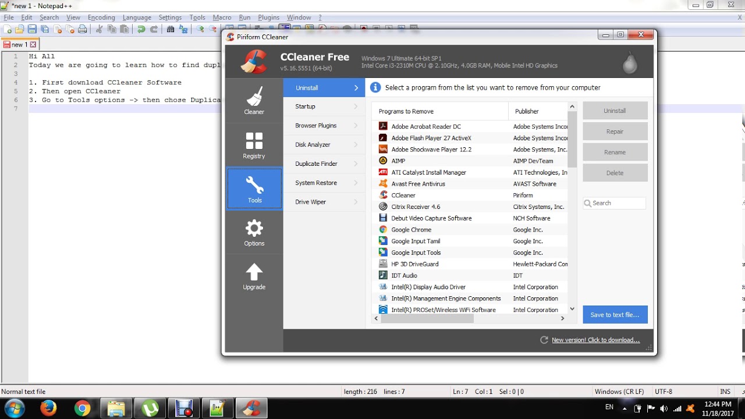745x419 pixels.
Task: Click Notepad++ Zoom In toolbar icon
Action: pyautogui.click(x=200, y=29)
